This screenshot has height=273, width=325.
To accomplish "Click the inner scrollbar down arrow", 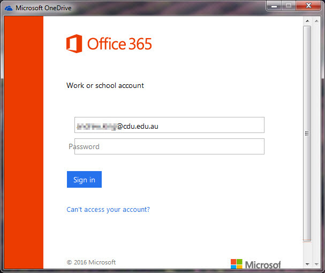I will tap(307, 264).
